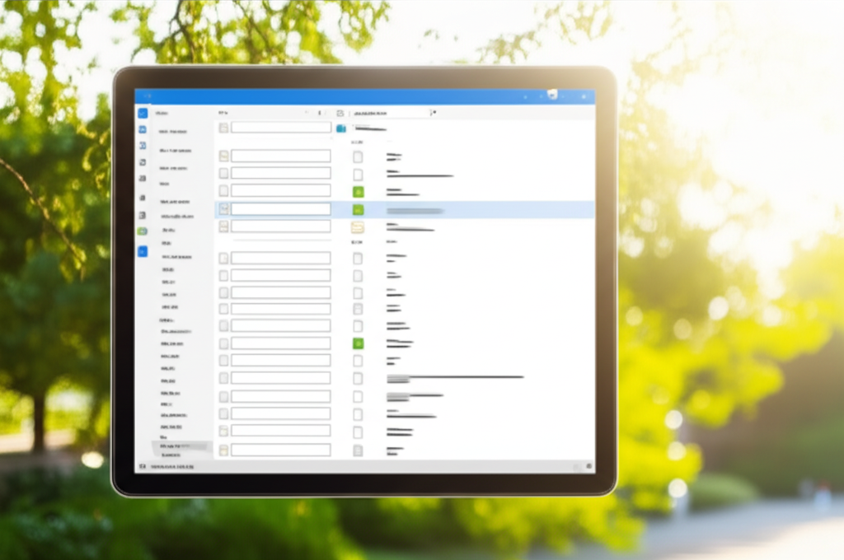Click the small icon before the toolbar address field
The height and width of the screenshot is (560, 844).
(340, 113)
